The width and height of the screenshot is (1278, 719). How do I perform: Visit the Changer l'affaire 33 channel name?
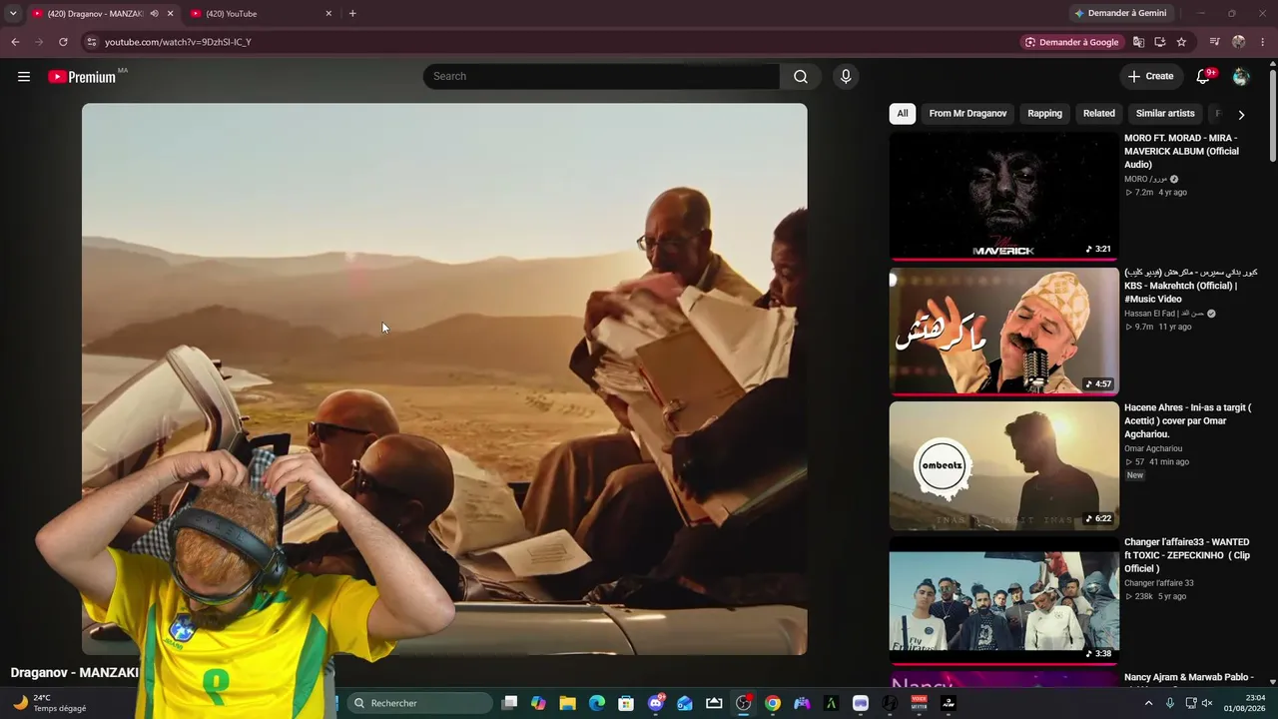click(x=1159, y=583)
